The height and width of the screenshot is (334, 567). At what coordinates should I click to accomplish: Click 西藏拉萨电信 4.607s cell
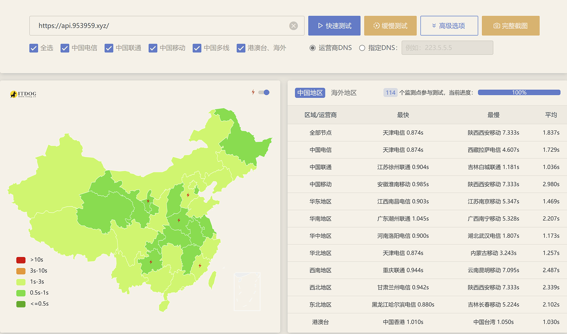click(x=493, y=150)
